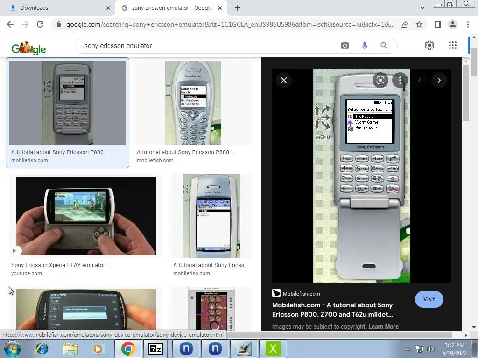Click the blue magnifier search button

click(384, 46)
